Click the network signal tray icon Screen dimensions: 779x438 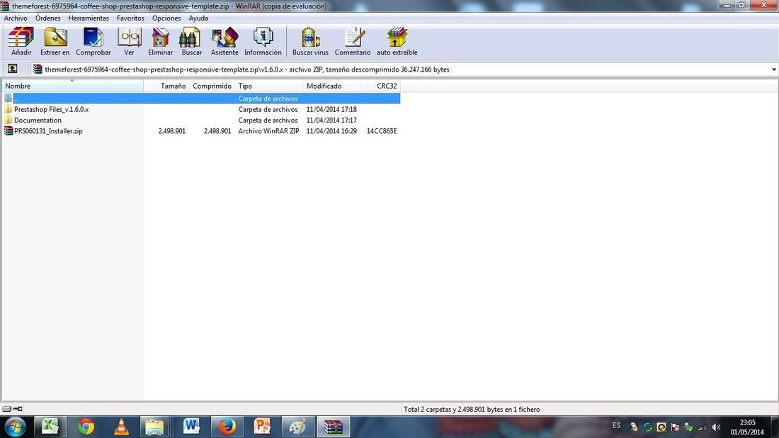tap(703, 427)
